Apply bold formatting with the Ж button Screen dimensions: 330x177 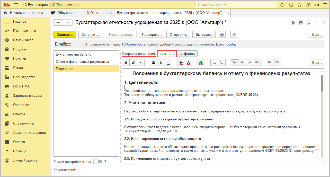tap(154, 63)
